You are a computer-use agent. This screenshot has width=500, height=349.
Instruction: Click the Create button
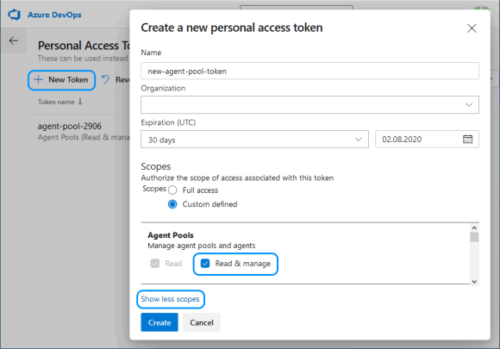click(159, 322)
